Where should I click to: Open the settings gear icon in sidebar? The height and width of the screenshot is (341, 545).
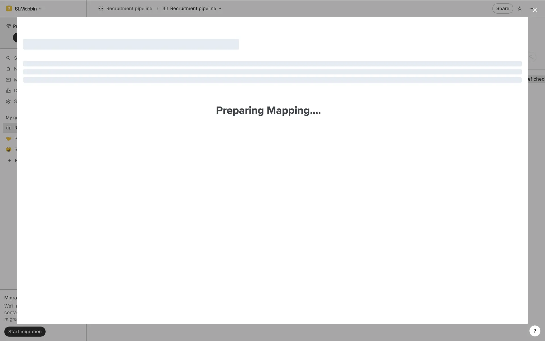pyautogui.click(x=8, y=101)
